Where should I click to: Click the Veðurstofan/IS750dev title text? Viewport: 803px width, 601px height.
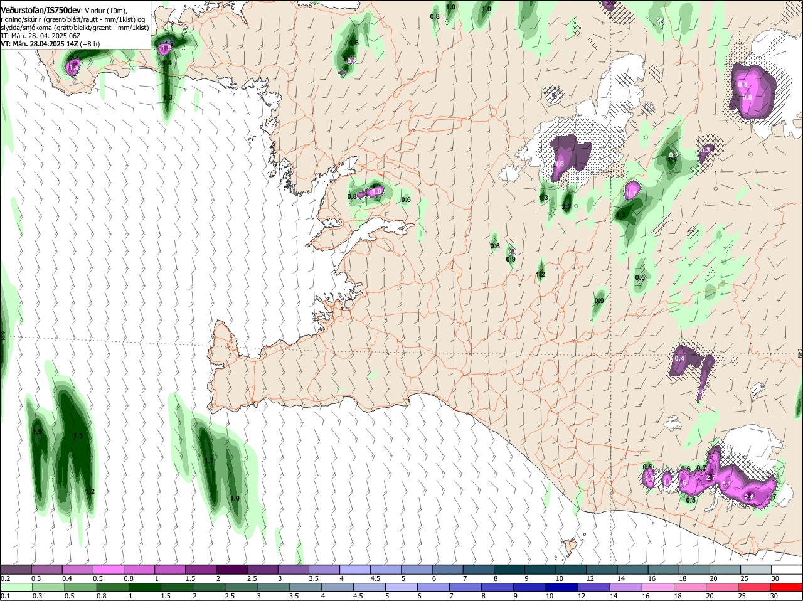coord(41,10)
